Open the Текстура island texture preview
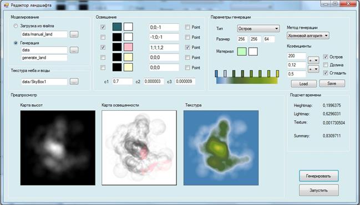Viewport: 360px width, 205px height. 221,148
